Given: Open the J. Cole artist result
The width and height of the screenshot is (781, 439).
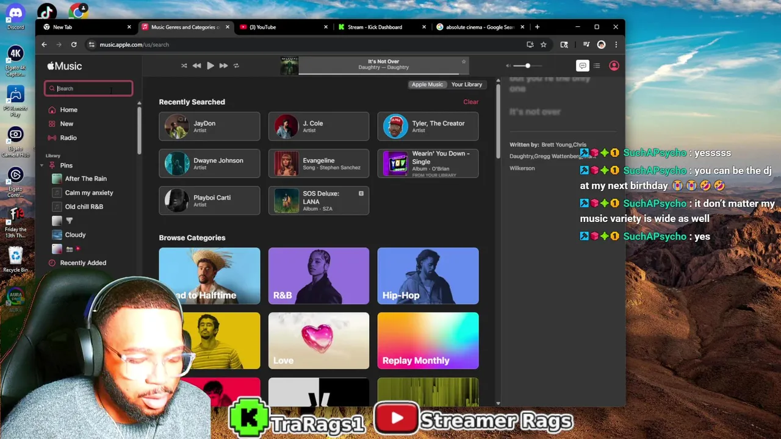Looking at the screenshot, I should pyautogui.click(x=319, y=126).
